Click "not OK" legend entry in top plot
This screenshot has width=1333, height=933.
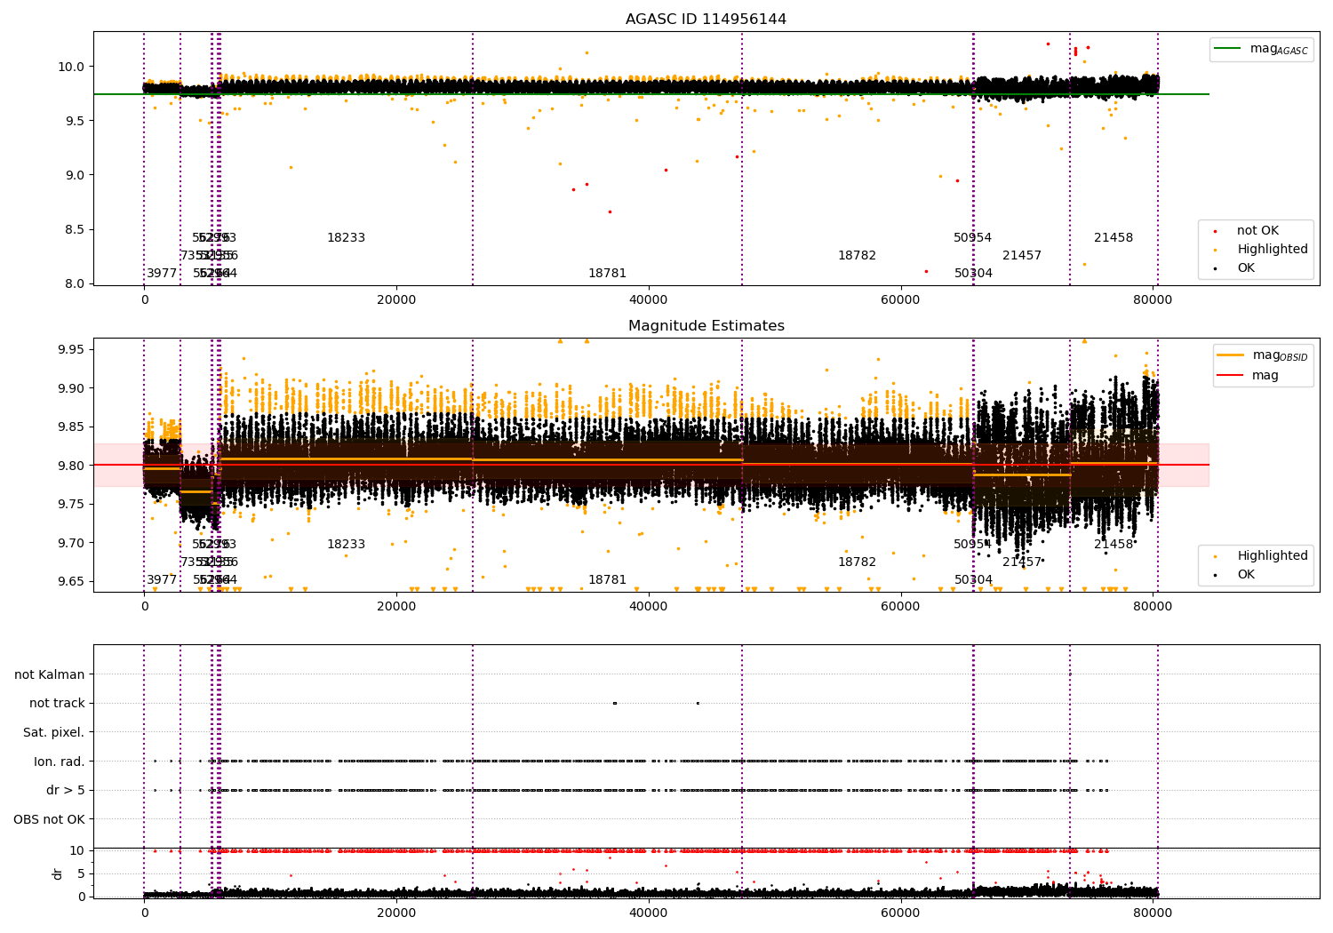[x=1257, y=231]
